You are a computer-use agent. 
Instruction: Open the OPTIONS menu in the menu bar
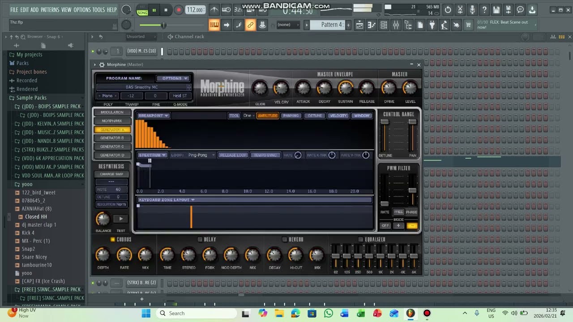[82, 10]
